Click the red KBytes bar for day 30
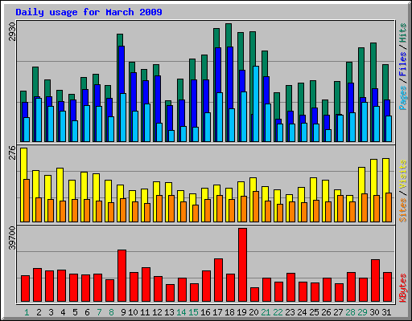The height and width of the screenshot is (321, 412). (x=375, y=281)
